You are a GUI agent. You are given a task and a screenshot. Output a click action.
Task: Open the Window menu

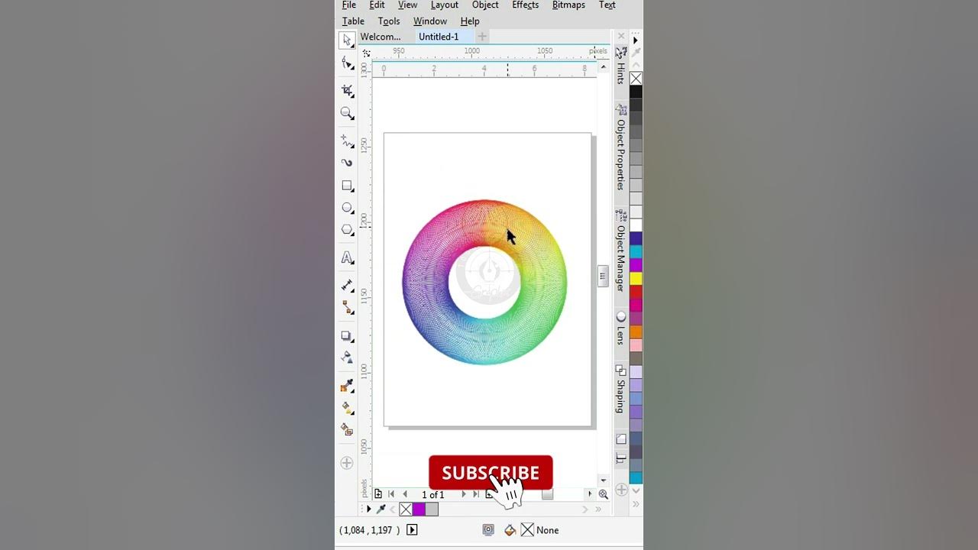(x=430, y=21)
